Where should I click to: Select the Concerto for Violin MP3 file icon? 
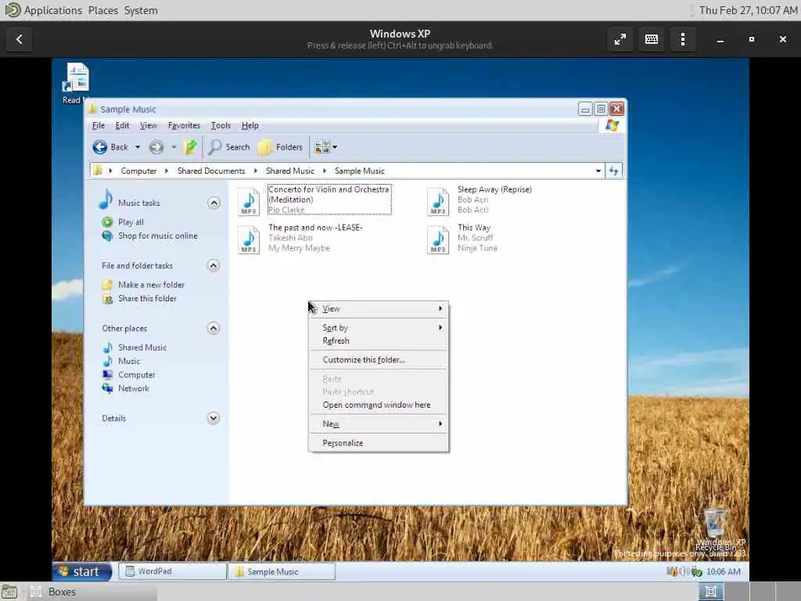pyautogui.click(x=249, y=202)
